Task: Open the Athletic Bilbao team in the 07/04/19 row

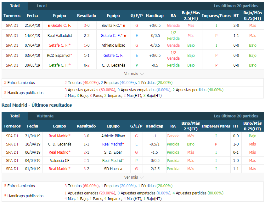Action: tap(113, 45)
